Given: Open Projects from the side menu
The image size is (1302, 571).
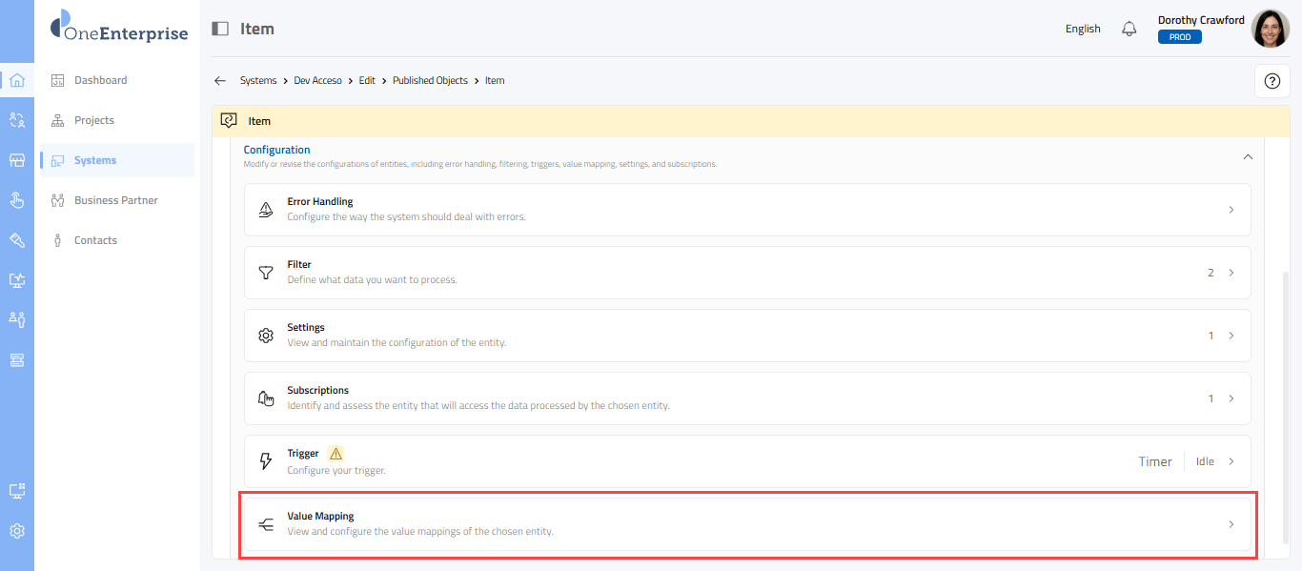Looking at the screenshot, I should coord(93,120).
